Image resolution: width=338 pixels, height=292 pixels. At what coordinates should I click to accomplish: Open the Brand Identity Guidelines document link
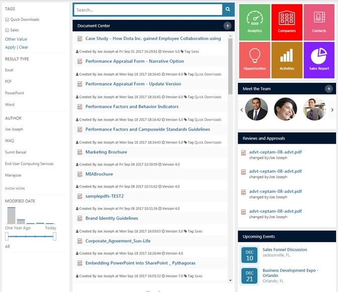111,218
